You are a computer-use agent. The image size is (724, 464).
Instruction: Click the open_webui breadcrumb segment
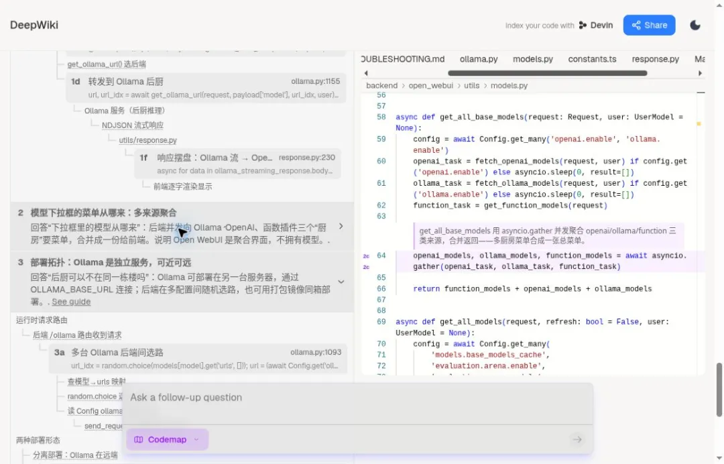[431, 86]
